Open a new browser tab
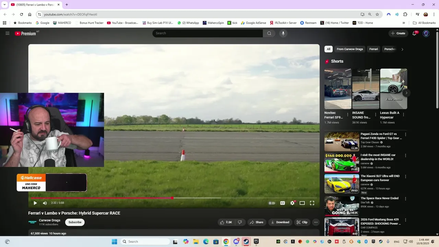 (x=67, y=5)
